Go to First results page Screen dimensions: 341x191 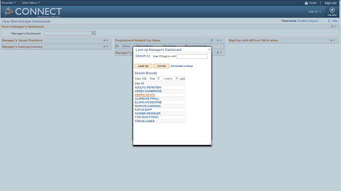pos(152,79)
